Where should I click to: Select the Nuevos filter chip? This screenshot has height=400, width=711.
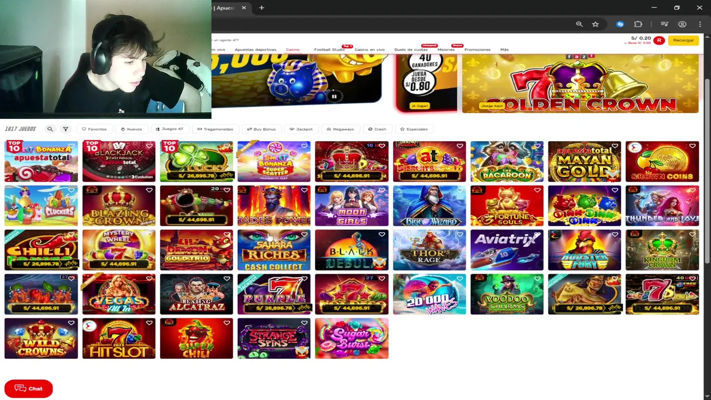[x=131, y=129]
